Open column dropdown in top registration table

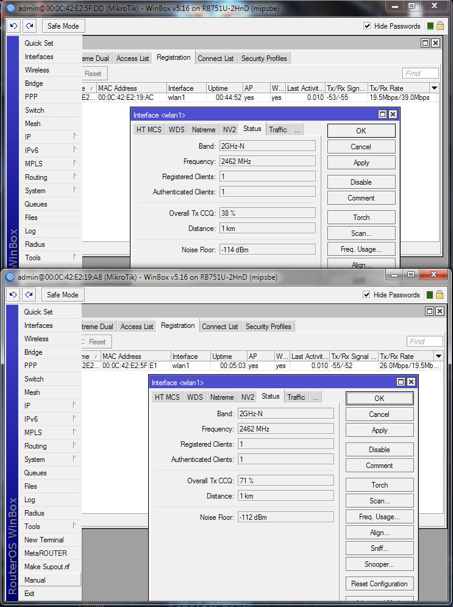[x=435, y=88]
